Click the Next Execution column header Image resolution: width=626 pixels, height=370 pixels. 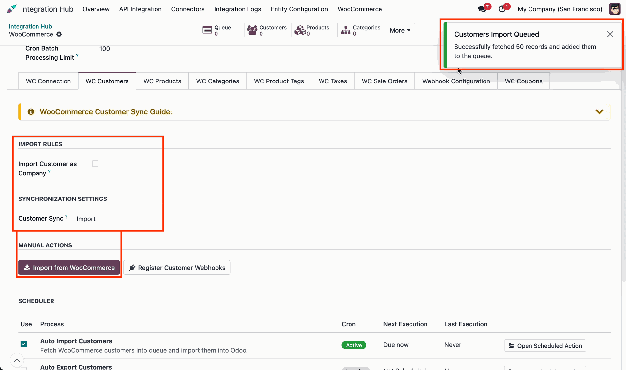(405, 324)
